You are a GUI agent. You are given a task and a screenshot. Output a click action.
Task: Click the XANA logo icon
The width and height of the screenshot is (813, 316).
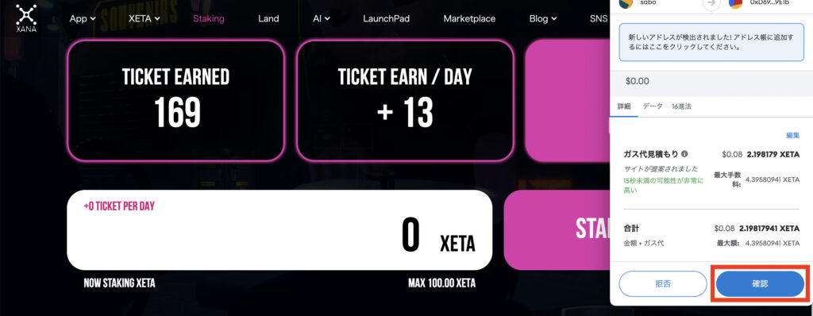pyautogui.click(x=26, y=17)
